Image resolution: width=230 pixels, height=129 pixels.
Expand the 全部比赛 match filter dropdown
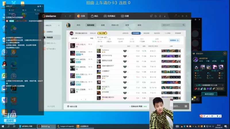point(75,38)
